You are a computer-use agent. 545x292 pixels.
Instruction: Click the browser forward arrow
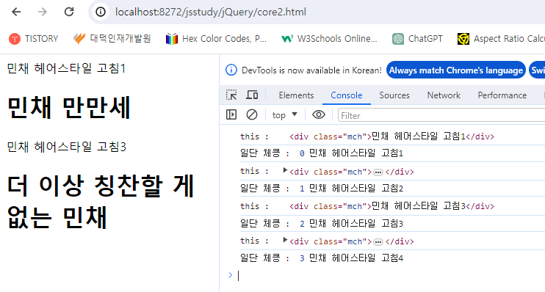coord(43,12)
